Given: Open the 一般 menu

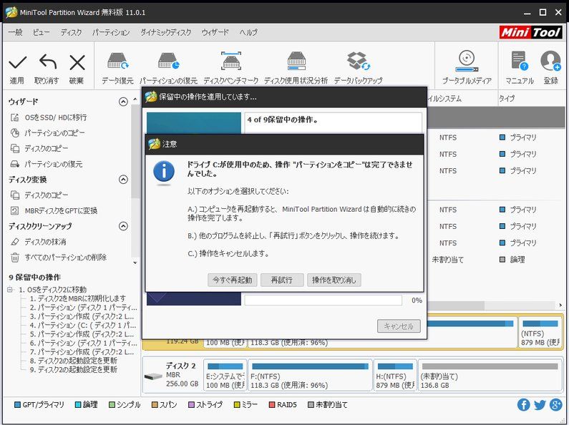Looking at the screenshot, I should tap(15, 32).
